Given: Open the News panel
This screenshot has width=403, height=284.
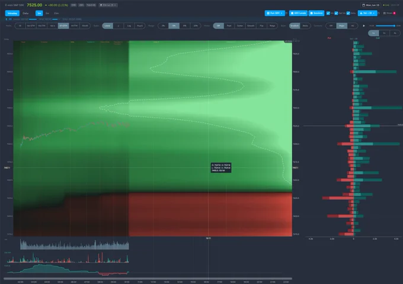Looking at the screenshot, I should 389,13.
